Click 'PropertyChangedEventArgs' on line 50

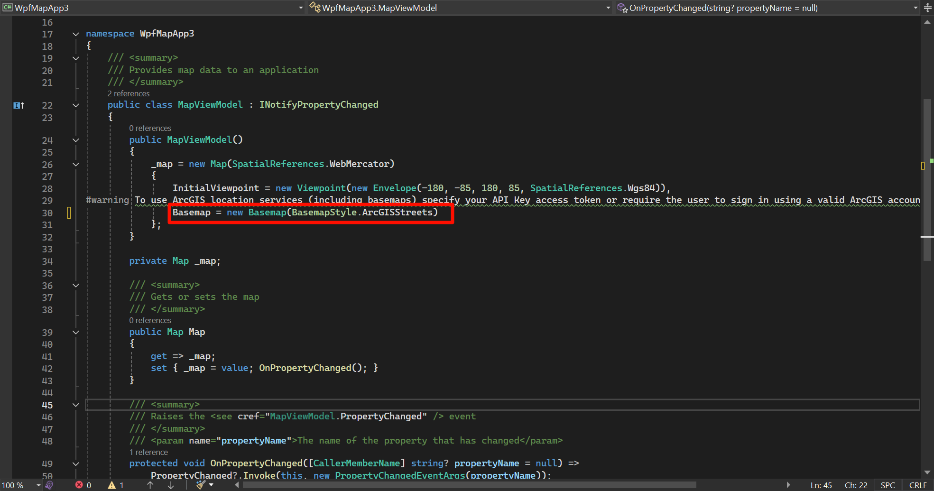click(400, 475)
